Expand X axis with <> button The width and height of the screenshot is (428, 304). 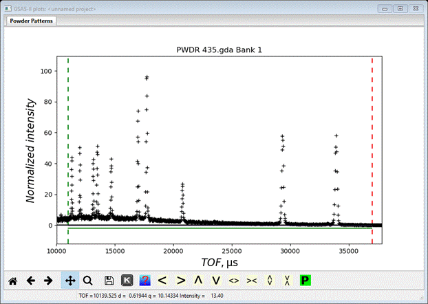click(234, 280)
